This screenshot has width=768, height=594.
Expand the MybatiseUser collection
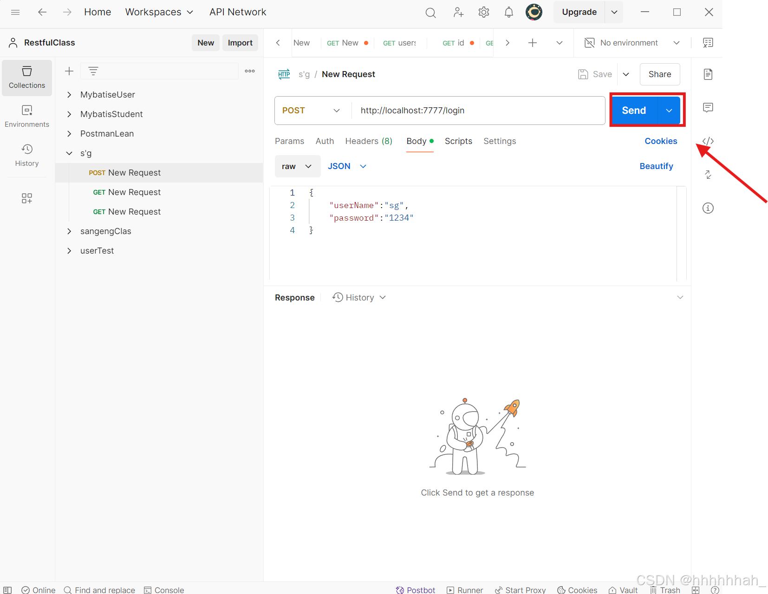point(69,95)
